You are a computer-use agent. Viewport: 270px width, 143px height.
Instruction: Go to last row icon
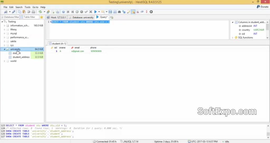pyautogui.click(x=73, y=12)
